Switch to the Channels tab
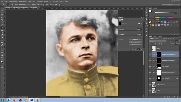Screen dimensions: 181x102 click(x=154, y=37)
